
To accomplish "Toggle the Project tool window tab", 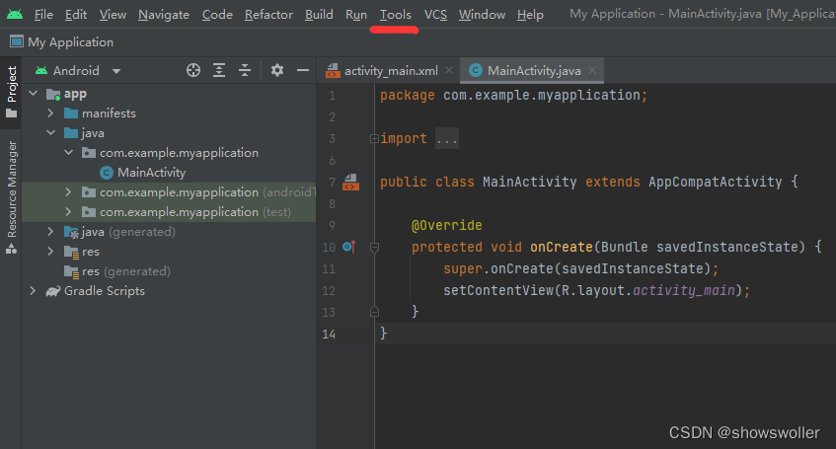I will pos(11,92).
